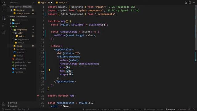Expand the public folder
197x111 pixels.
pos(10,23)
